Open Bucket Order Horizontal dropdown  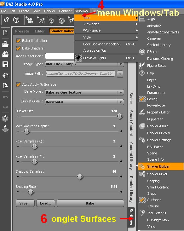tap(84, 102)
